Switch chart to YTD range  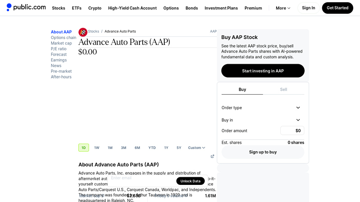point(152,148)
